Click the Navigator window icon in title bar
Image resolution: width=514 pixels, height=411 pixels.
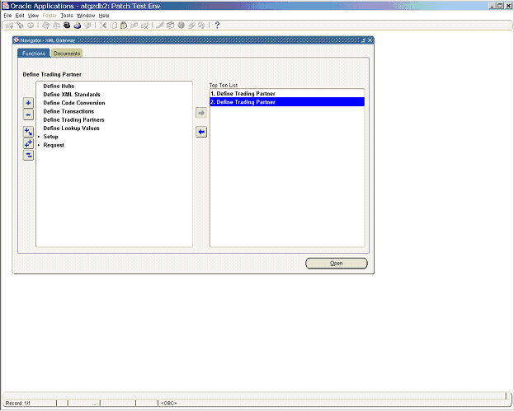17,40
